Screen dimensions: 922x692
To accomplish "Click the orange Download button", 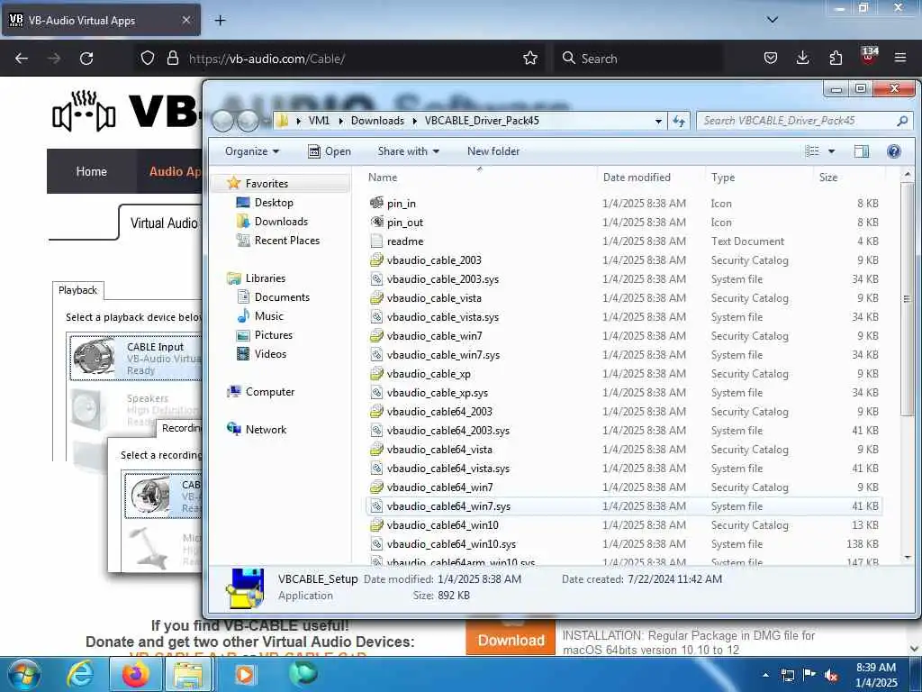I will [511, 641].
